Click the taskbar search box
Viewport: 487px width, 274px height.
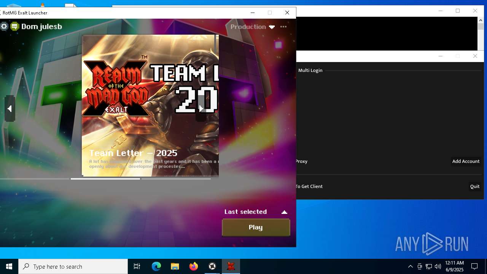pyautogui.click(x=73, y=266)
